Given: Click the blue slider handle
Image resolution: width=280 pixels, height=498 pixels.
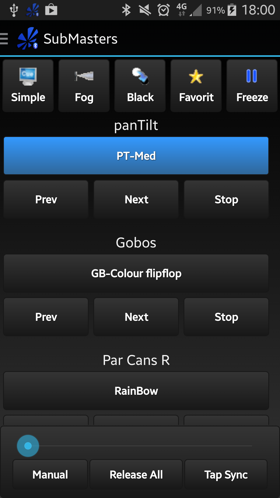Looking at the screenshot, I should 28,446.
